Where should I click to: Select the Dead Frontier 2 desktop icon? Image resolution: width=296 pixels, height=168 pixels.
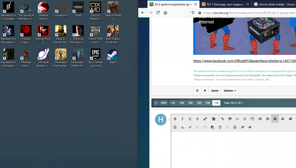[113, 11]
